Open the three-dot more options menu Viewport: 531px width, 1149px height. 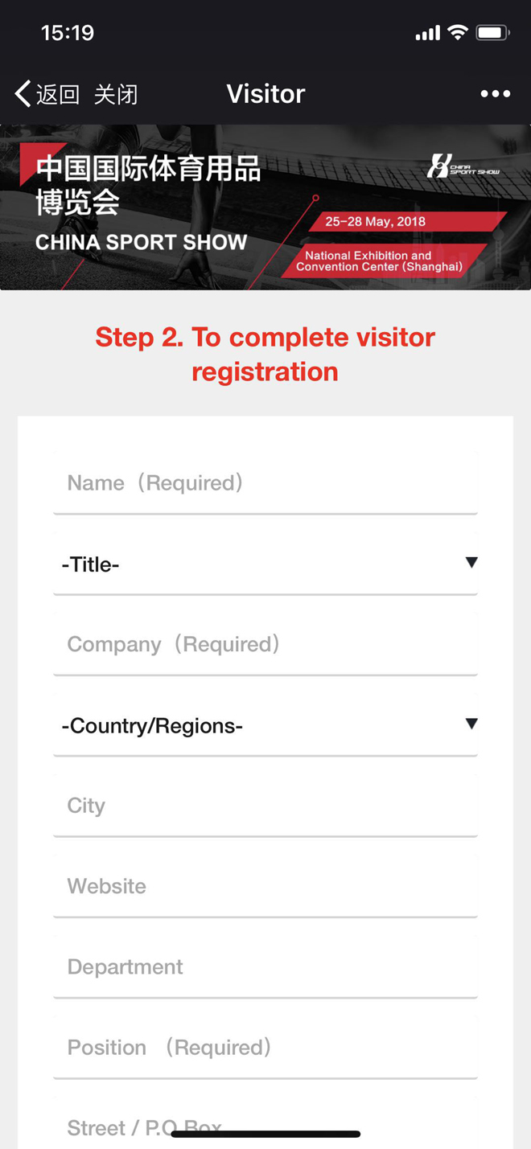tap(495, 94)
